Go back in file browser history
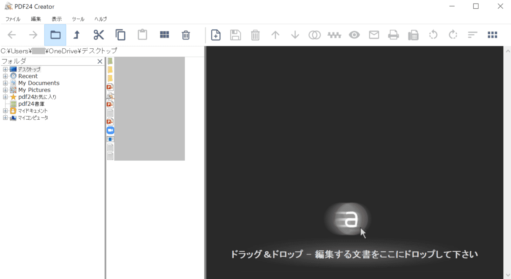This screenshot has width=511, height=279. [12, 35]
